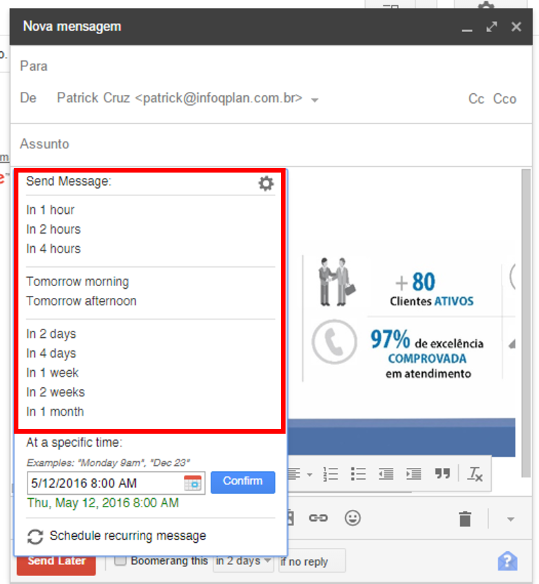Apply block quote formatting
The image size is (539, 584).
(x=442, y=474)
